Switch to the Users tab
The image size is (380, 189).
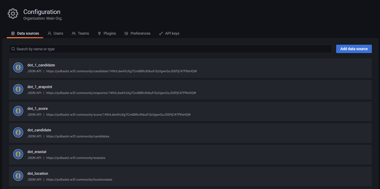tap(55, 33)
